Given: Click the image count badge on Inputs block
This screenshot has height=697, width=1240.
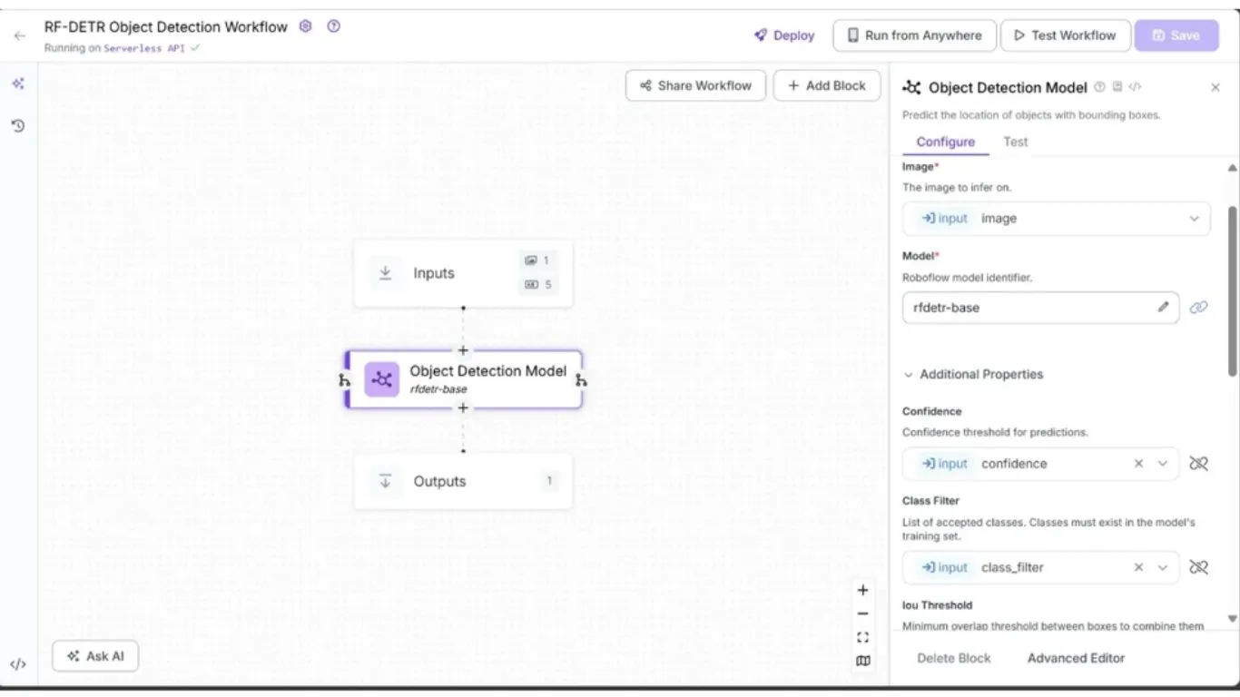Looking at the screenshot, I should (x=537, y=260).
